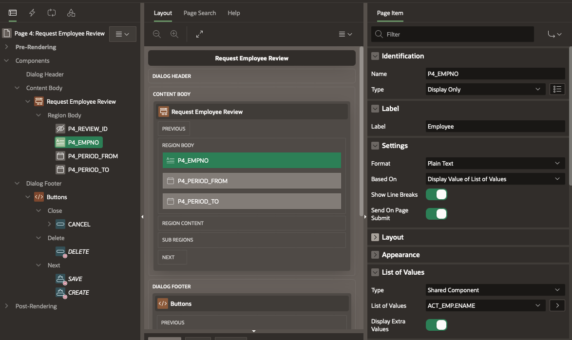Open the Help tab

click(234, 13)
